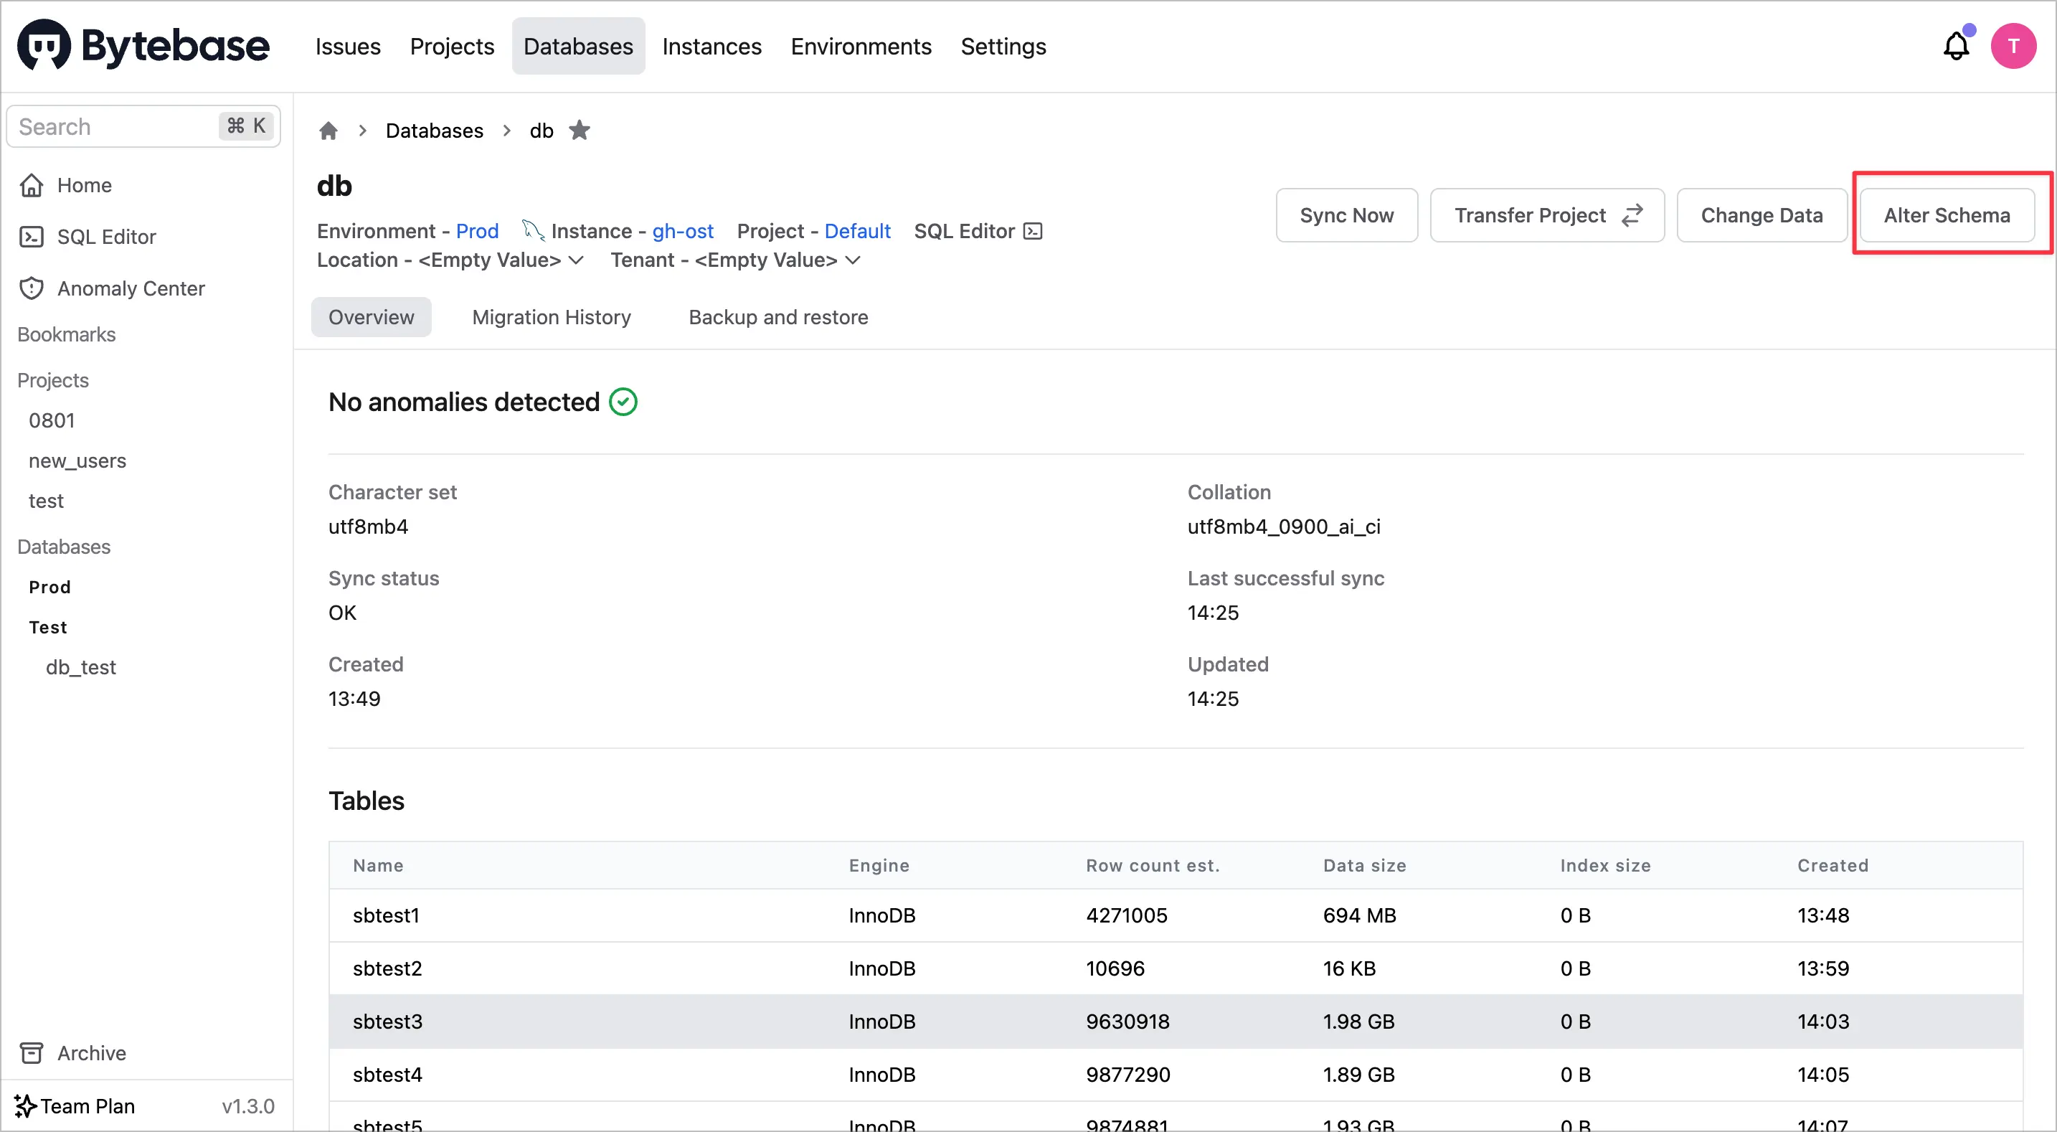
Task: Open the sbtest3 table row
Action: tap(387, 1021)
